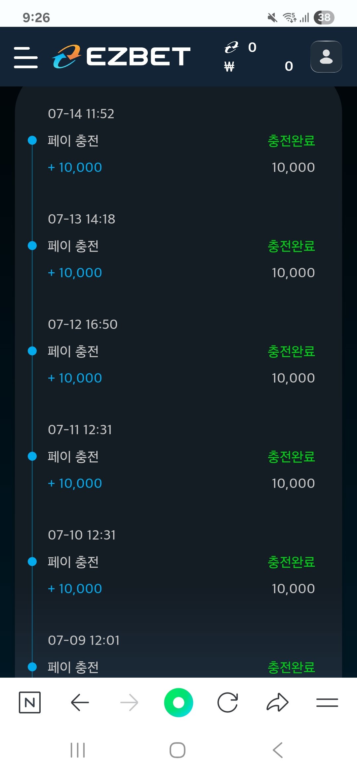Tap the browser forward arrow
The height and width of the screenshot is (775, 357).
click(129, 702)
